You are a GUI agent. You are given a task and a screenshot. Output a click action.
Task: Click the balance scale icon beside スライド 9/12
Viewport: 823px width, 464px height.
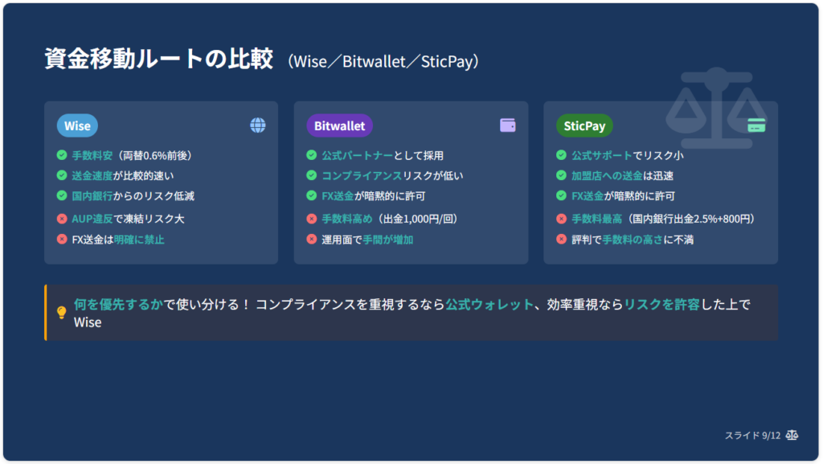pos(792,435)
